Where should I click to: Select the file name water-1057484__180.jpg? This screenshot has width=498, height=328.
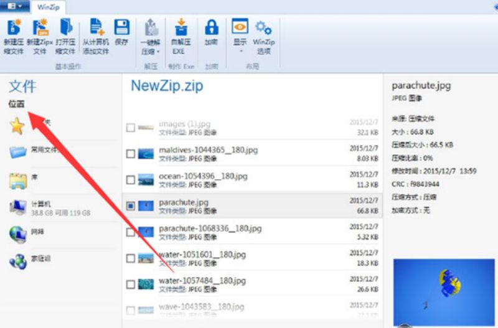202,281
